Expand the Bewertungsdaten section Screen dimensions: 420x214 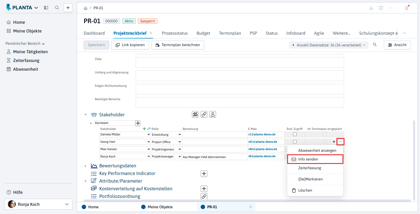pos(86,166)
